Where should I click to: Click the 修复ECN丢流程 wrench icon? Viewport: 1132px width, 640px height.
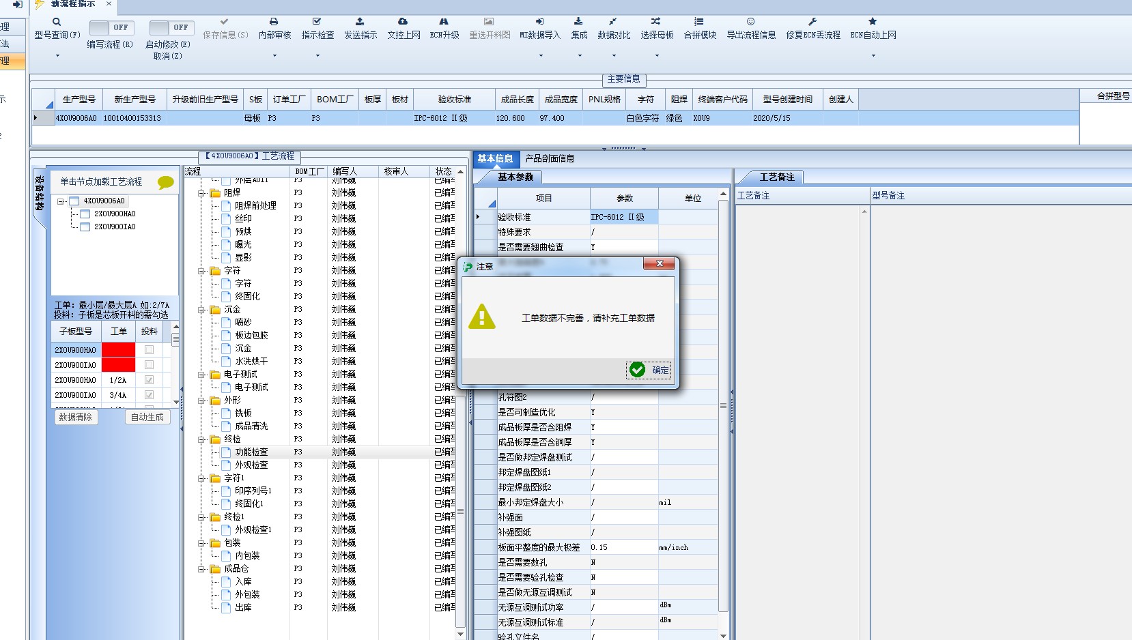tap(812, 22)
